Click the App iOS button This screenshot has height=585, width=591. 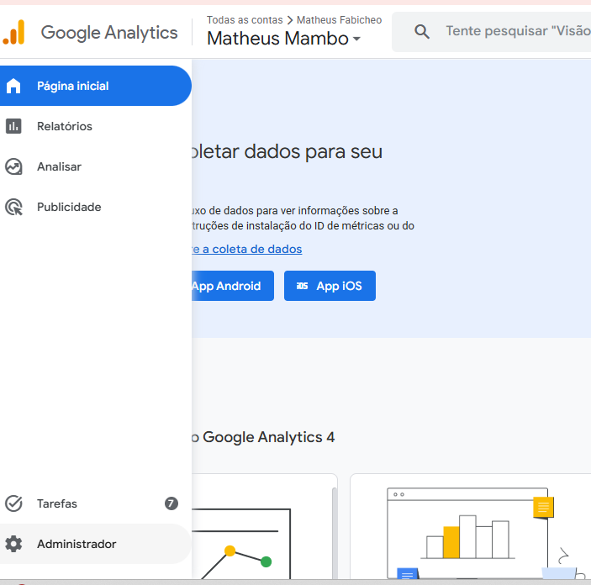point(330,286)
